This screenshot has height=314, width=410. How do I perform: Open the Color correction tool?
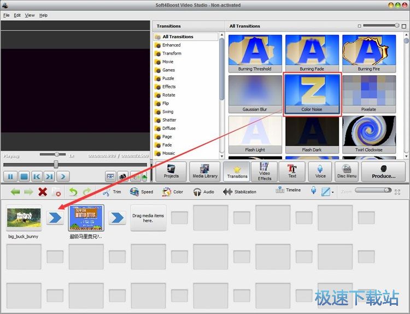[x=172, y=192]
